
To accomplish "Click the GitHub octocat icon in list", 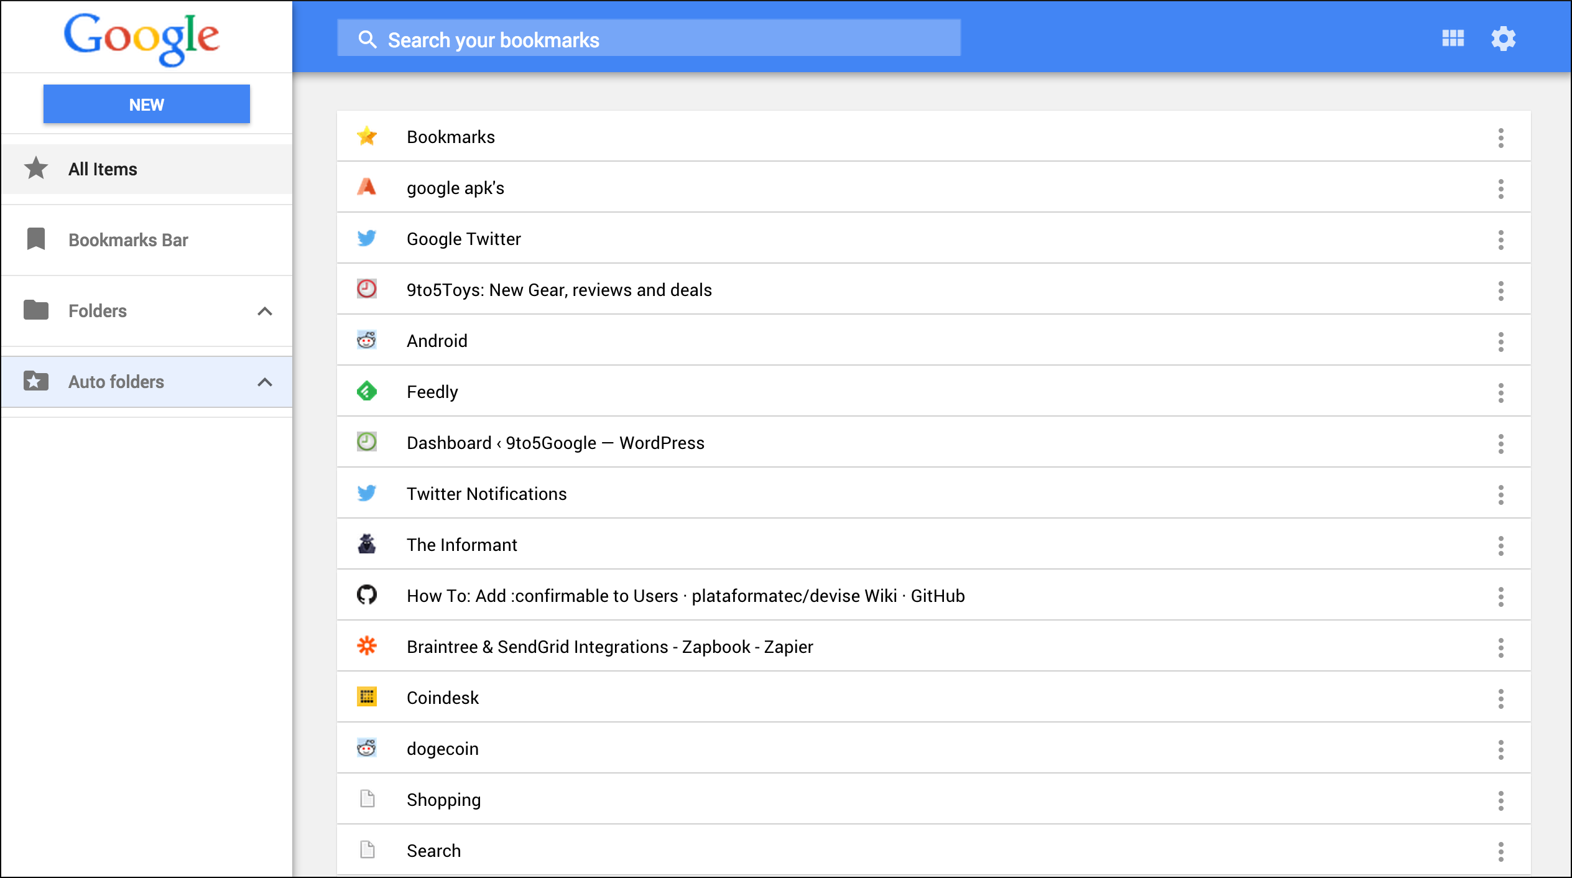I will point(367,595).
